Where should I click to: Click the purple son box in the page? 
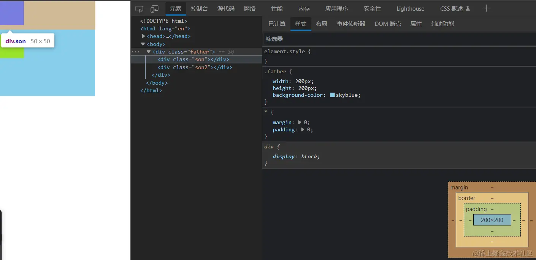click(x=12, y=13)
